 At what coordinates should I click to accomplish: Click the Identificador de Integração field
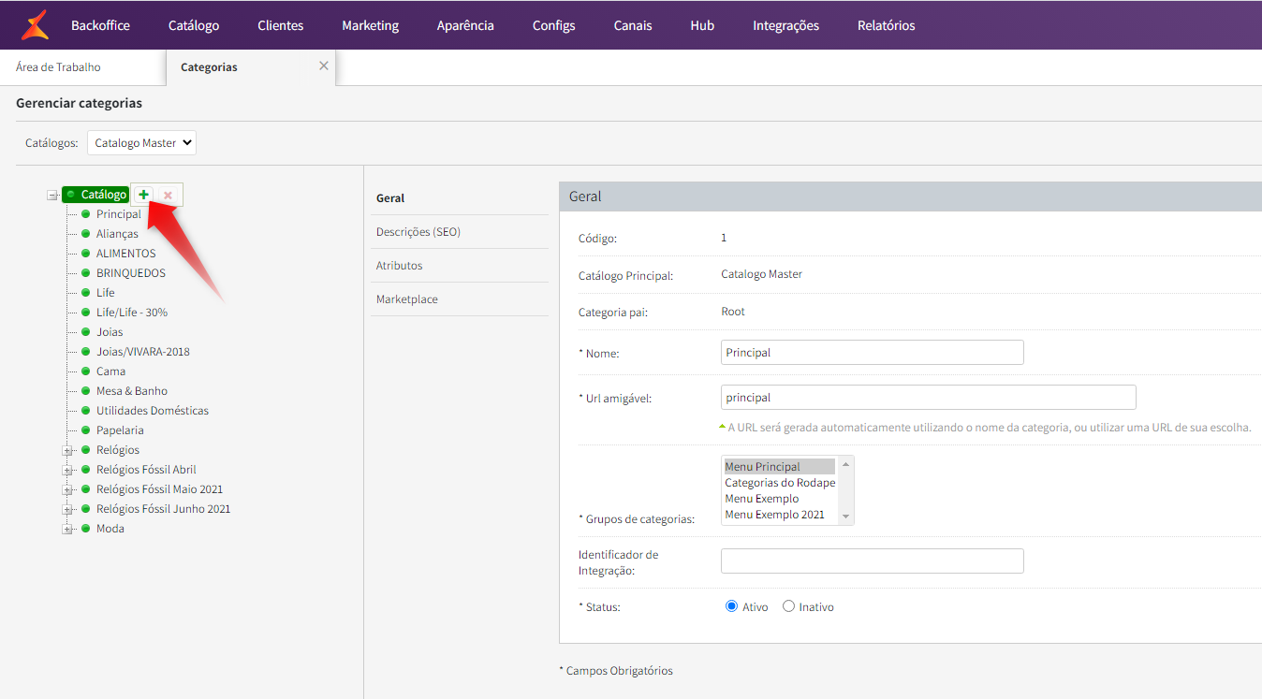click(873, 561)
